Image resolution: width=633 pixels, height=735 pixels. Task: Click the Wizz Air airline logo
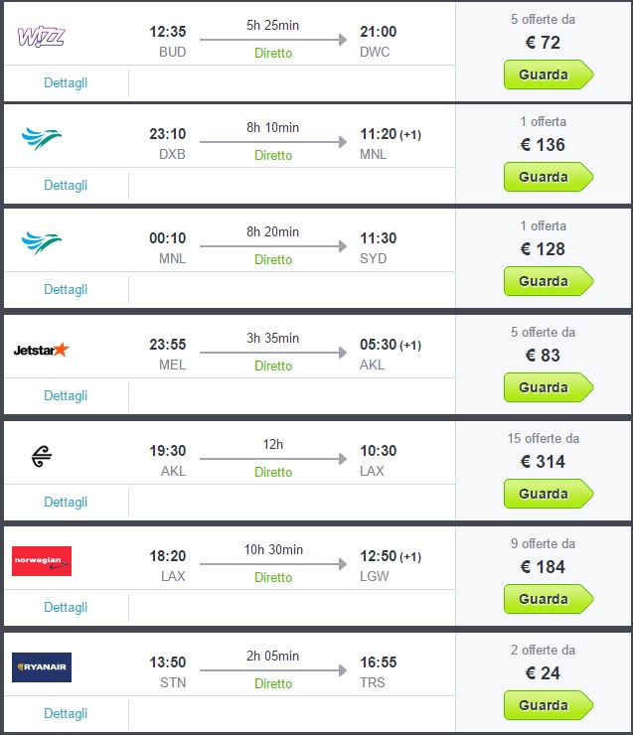pos(41,39)
